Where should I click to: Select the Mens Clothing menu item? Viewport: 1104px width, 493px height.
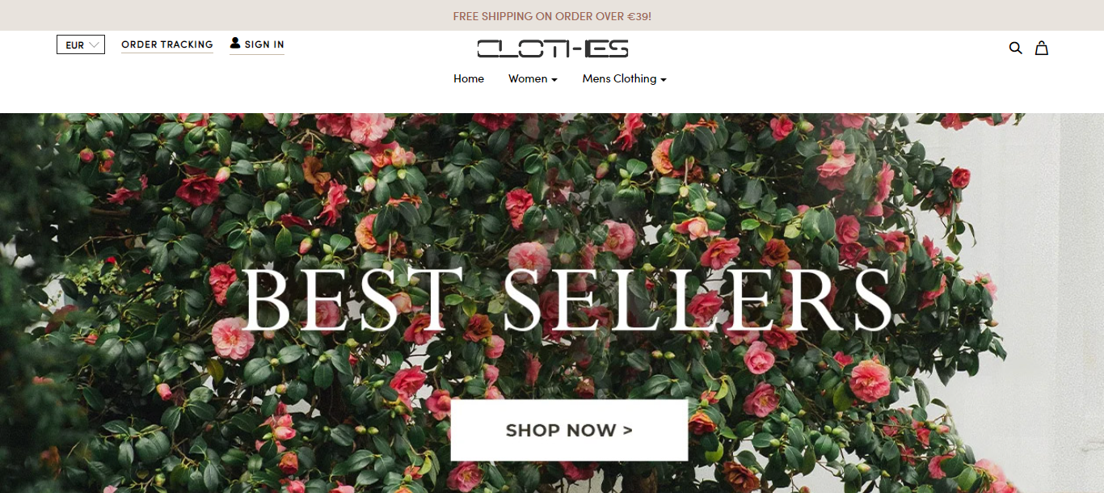[624, 78]
